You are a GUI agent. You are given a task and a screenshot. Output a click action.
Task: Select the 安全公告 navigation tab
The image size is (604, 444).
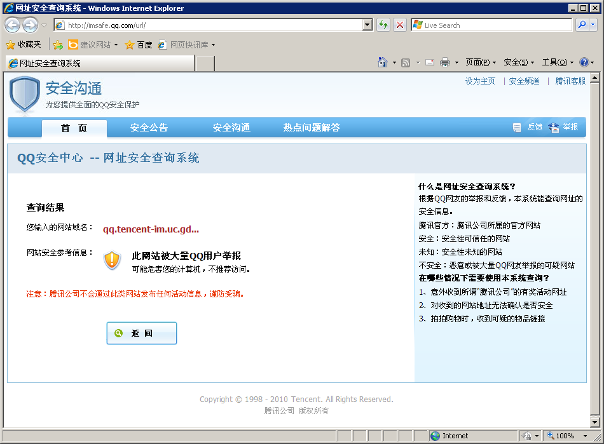149,128
